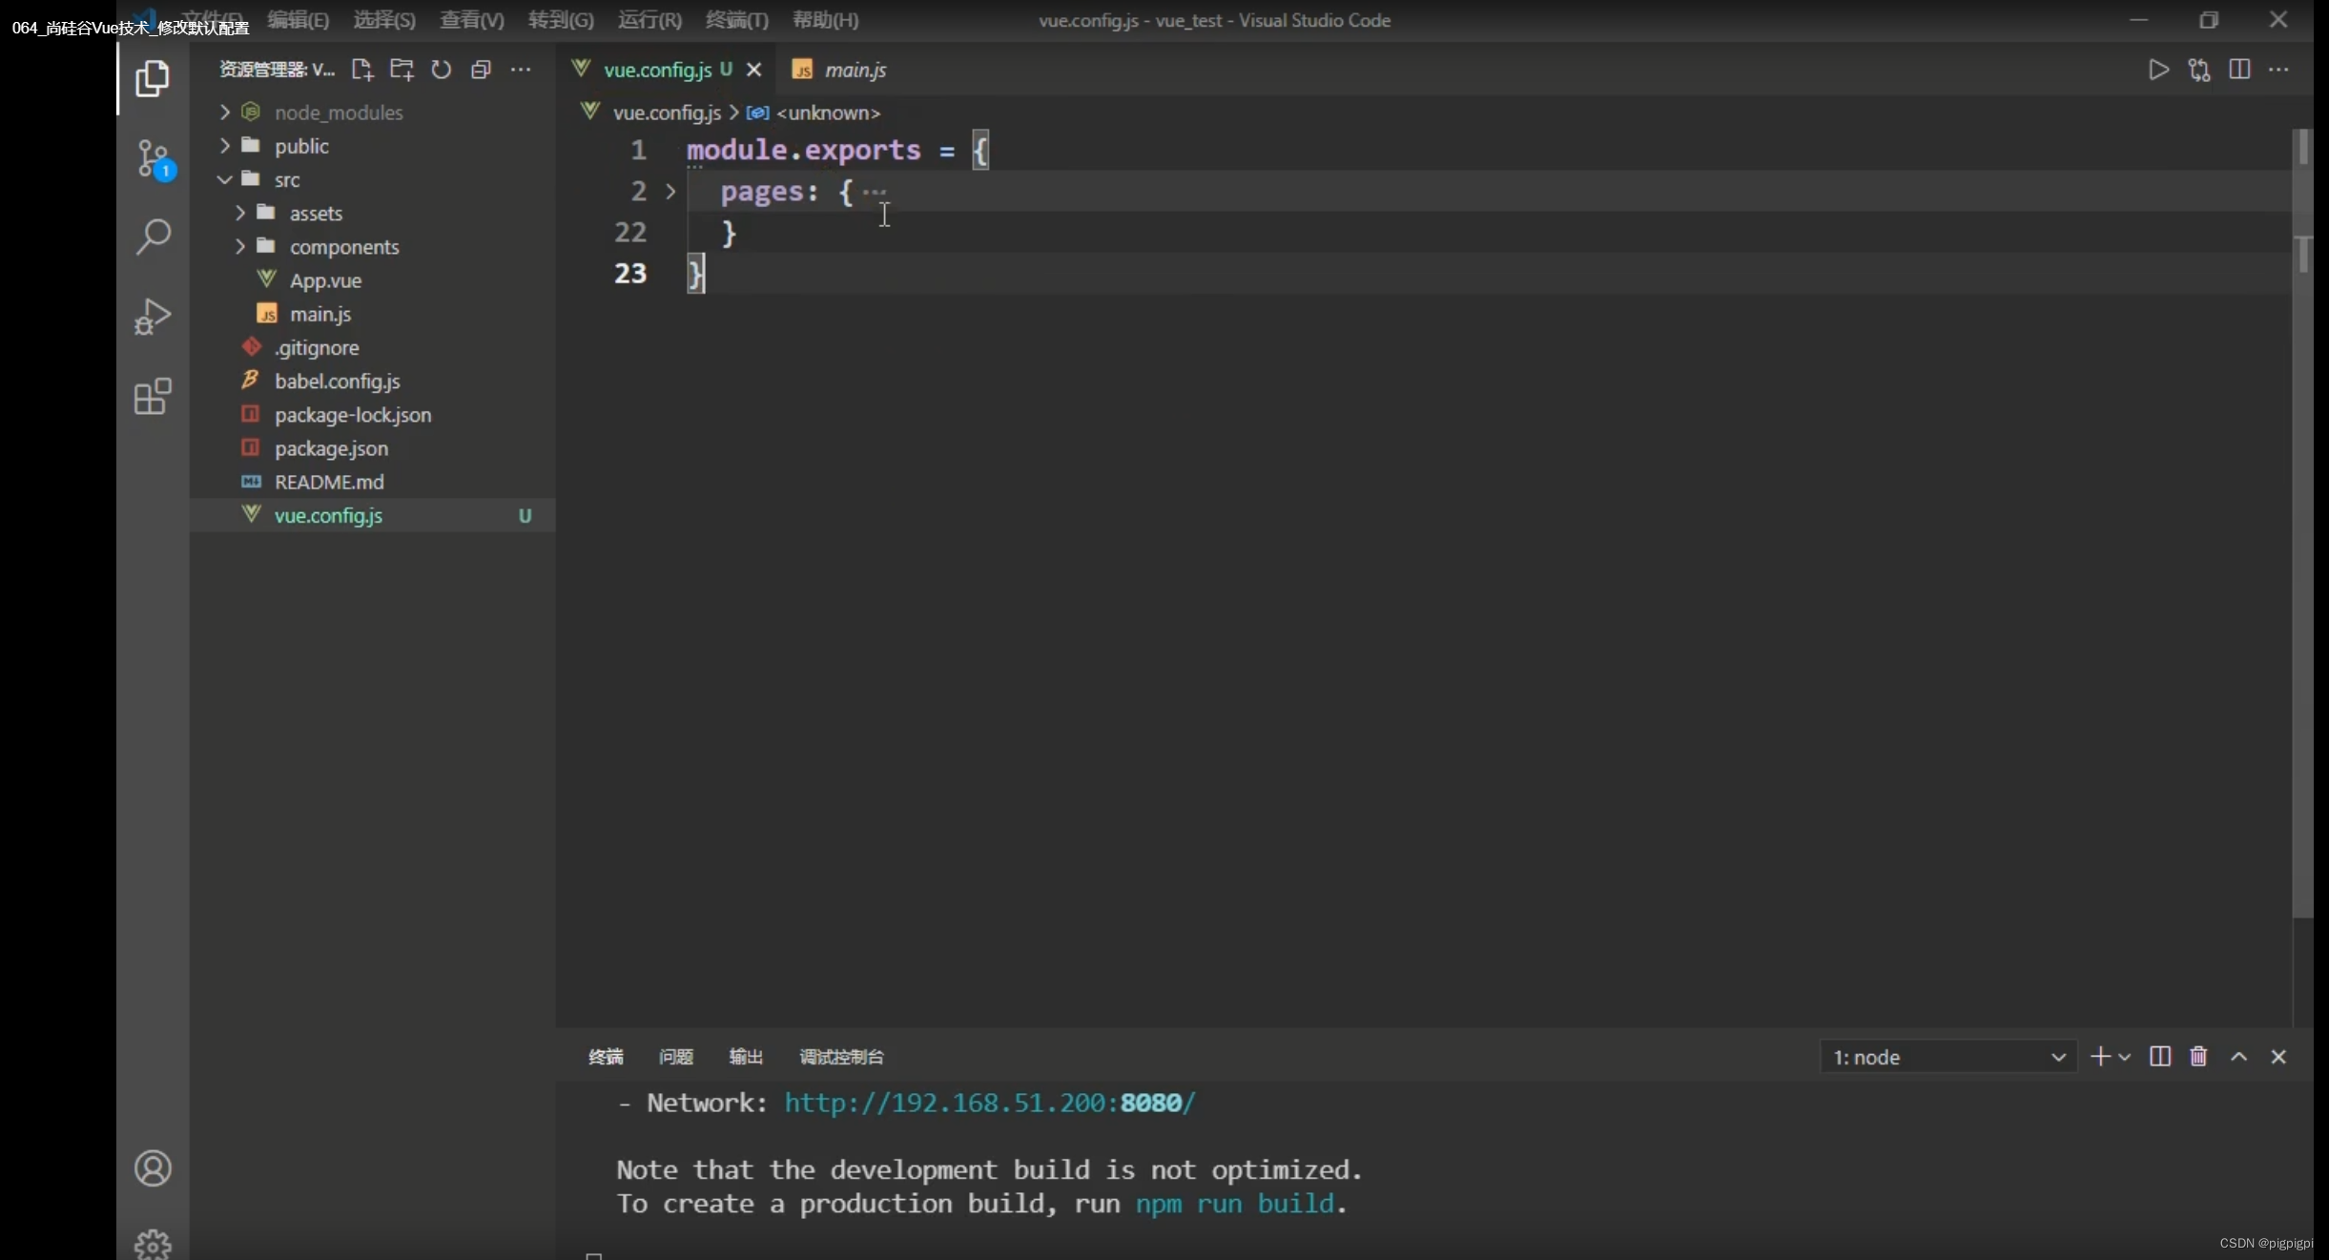Click the <unknown> breadcrumb symbol
This screenshot has width=2329, height=1260.
click(828, 113)
